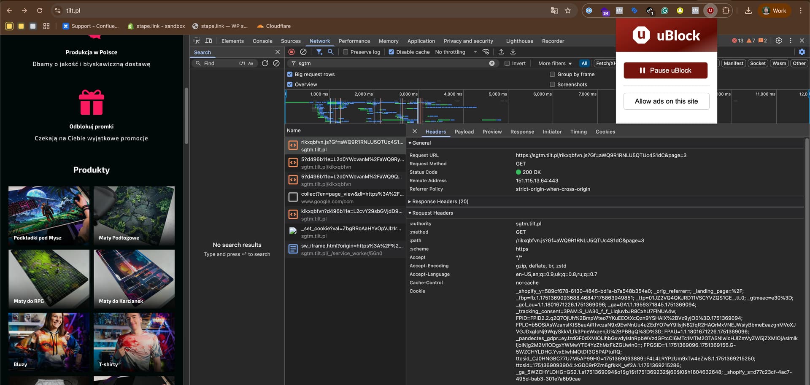Enable the Preserve log checkbox
The image size is (810, 385).
[x=346, y=52]
